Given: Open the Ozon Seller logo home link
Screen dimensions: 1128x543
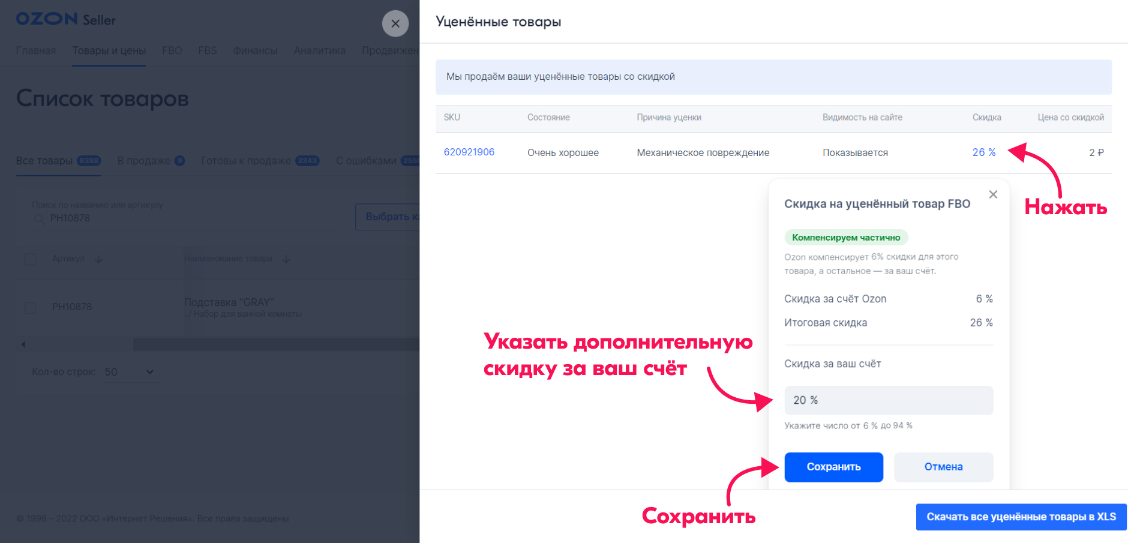Looking at the screenshot, I should (66, 19).
